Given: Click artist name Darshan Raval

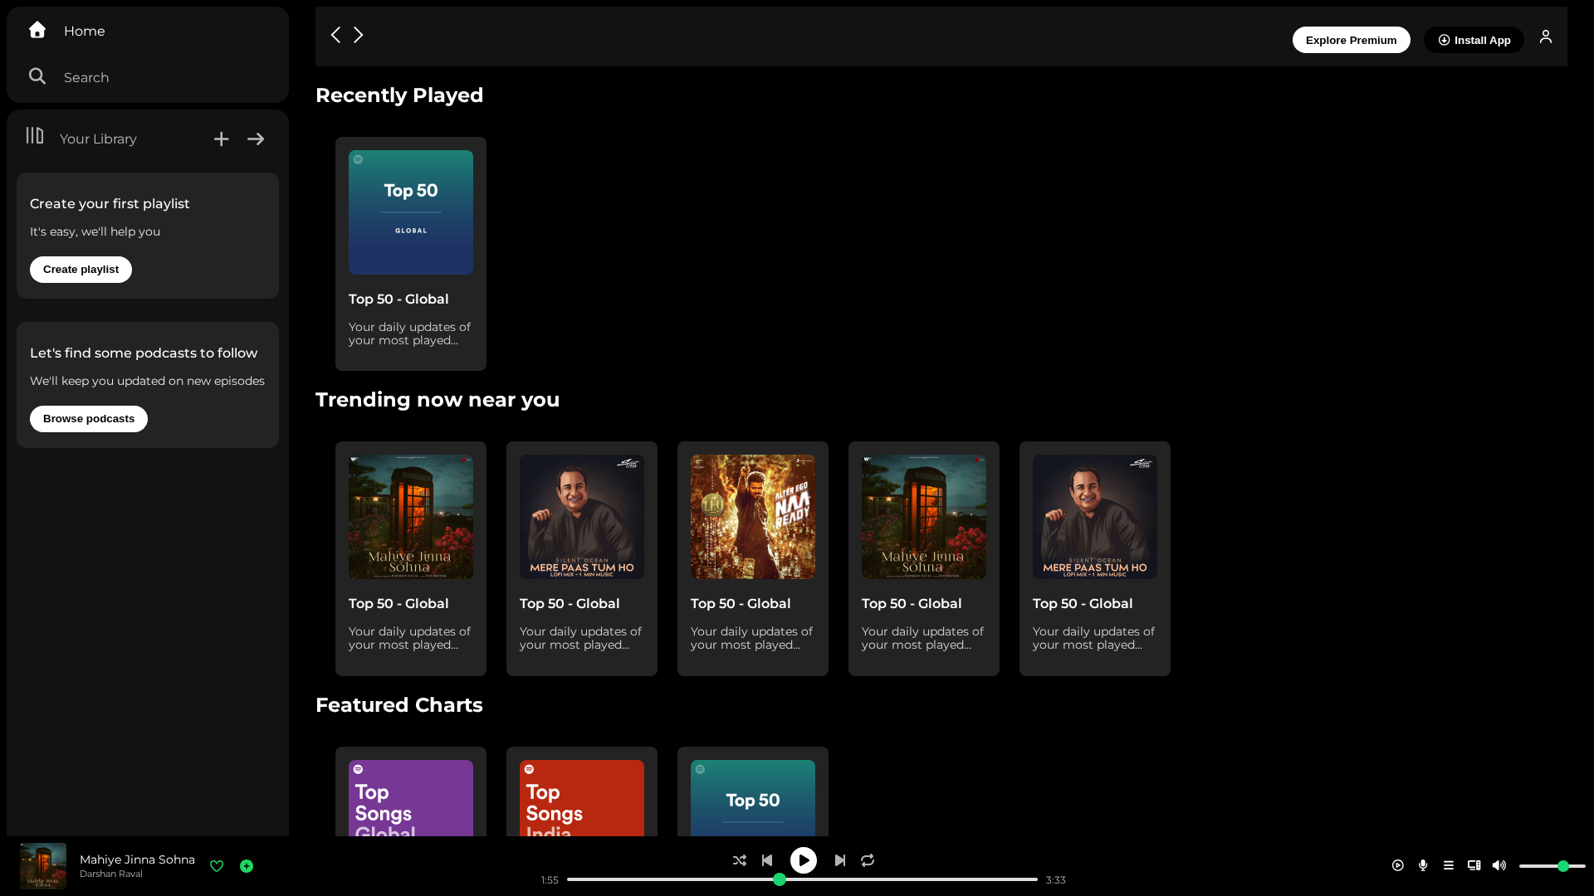Looking at the screenshot, I should coord(111,874).
